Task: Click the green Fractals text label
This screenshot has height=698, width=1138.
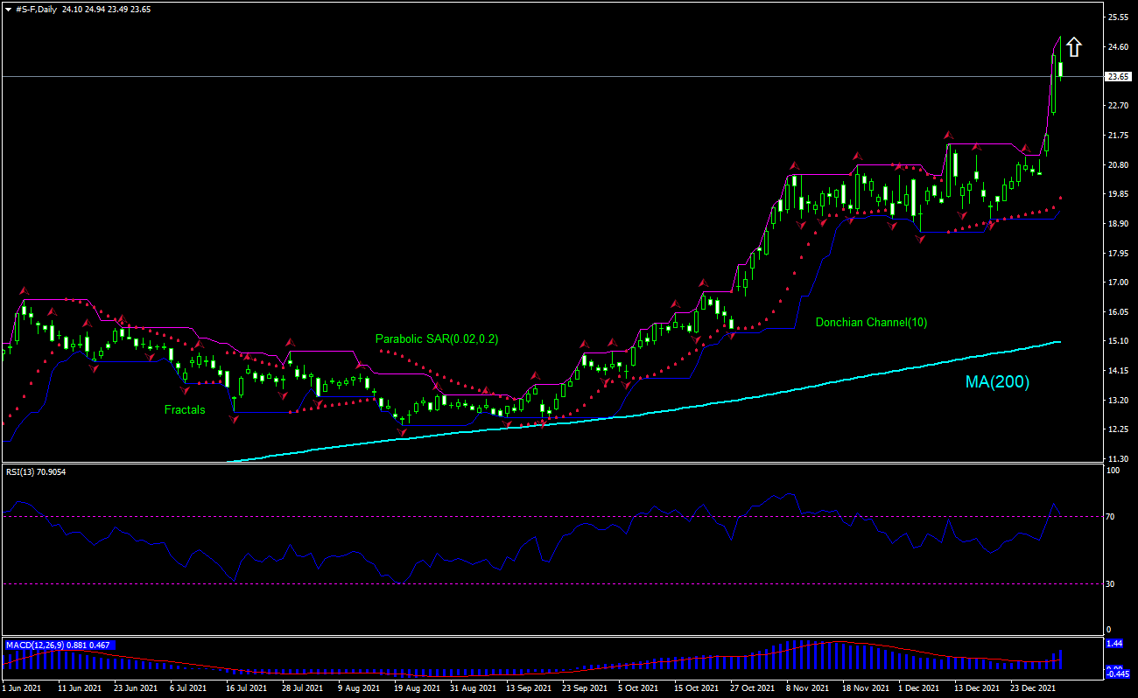Action: tap(183, 409)
